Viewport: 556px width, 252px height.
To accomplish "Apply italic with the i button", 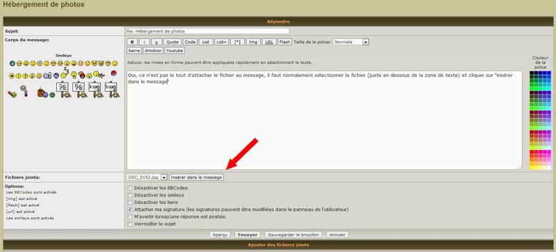I will [145, 42].
